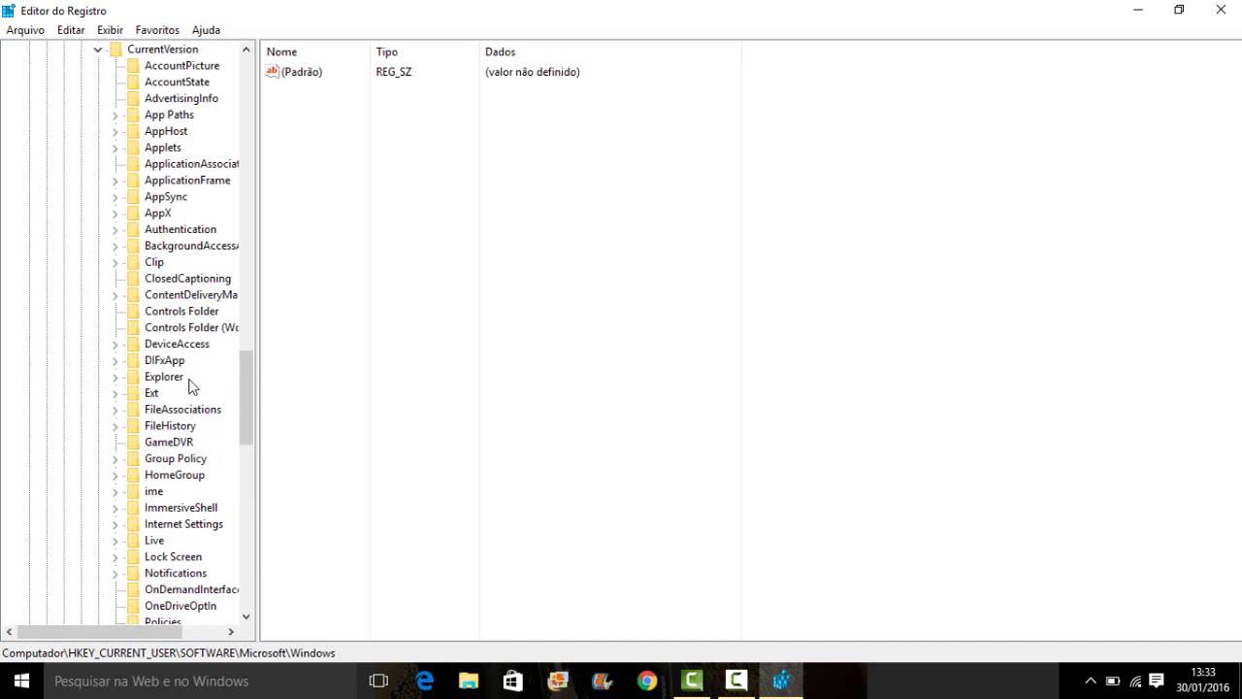Click folder icon of Controls Folder (Wo key
The width and height of the screenshot is (1242, 699).
[x=133, y=328]
